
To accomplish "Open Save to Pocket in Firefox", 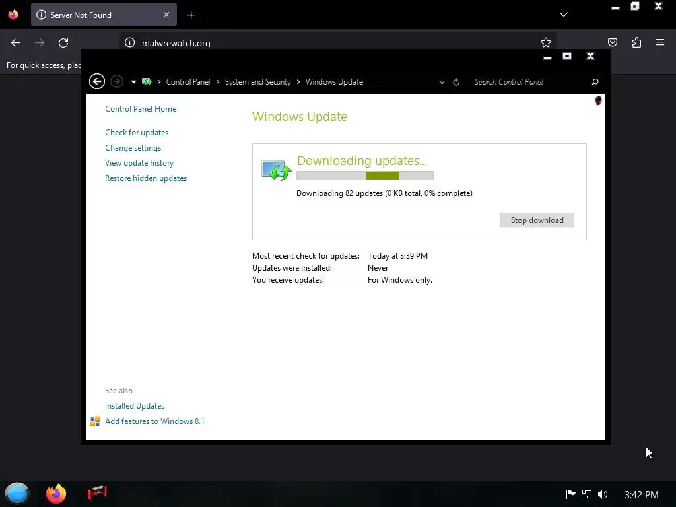I will click(x=613, y=42).
